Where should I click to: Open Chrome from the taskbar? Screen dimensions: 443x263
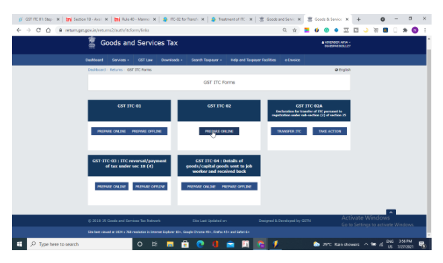pos(260,244)
